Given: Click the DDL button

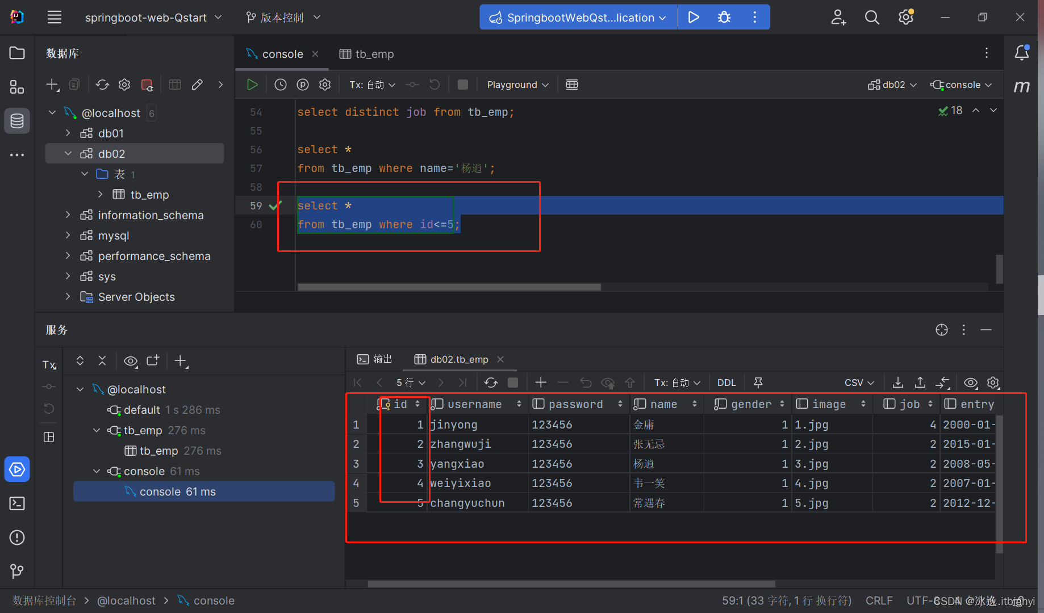Looking at the screenshot, I should 726,383.
